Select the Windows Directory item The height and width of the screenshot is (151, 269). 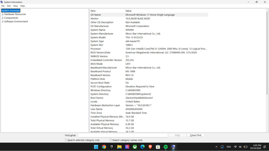click(x=101, y=90)
